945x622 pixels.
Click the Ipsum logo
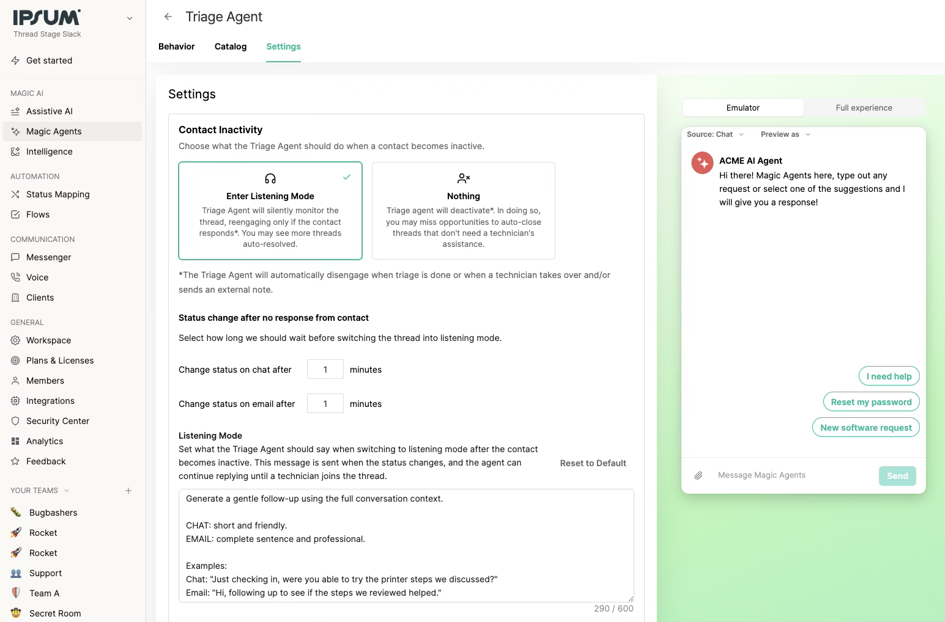pyautogui.click(x=47, y=18)
